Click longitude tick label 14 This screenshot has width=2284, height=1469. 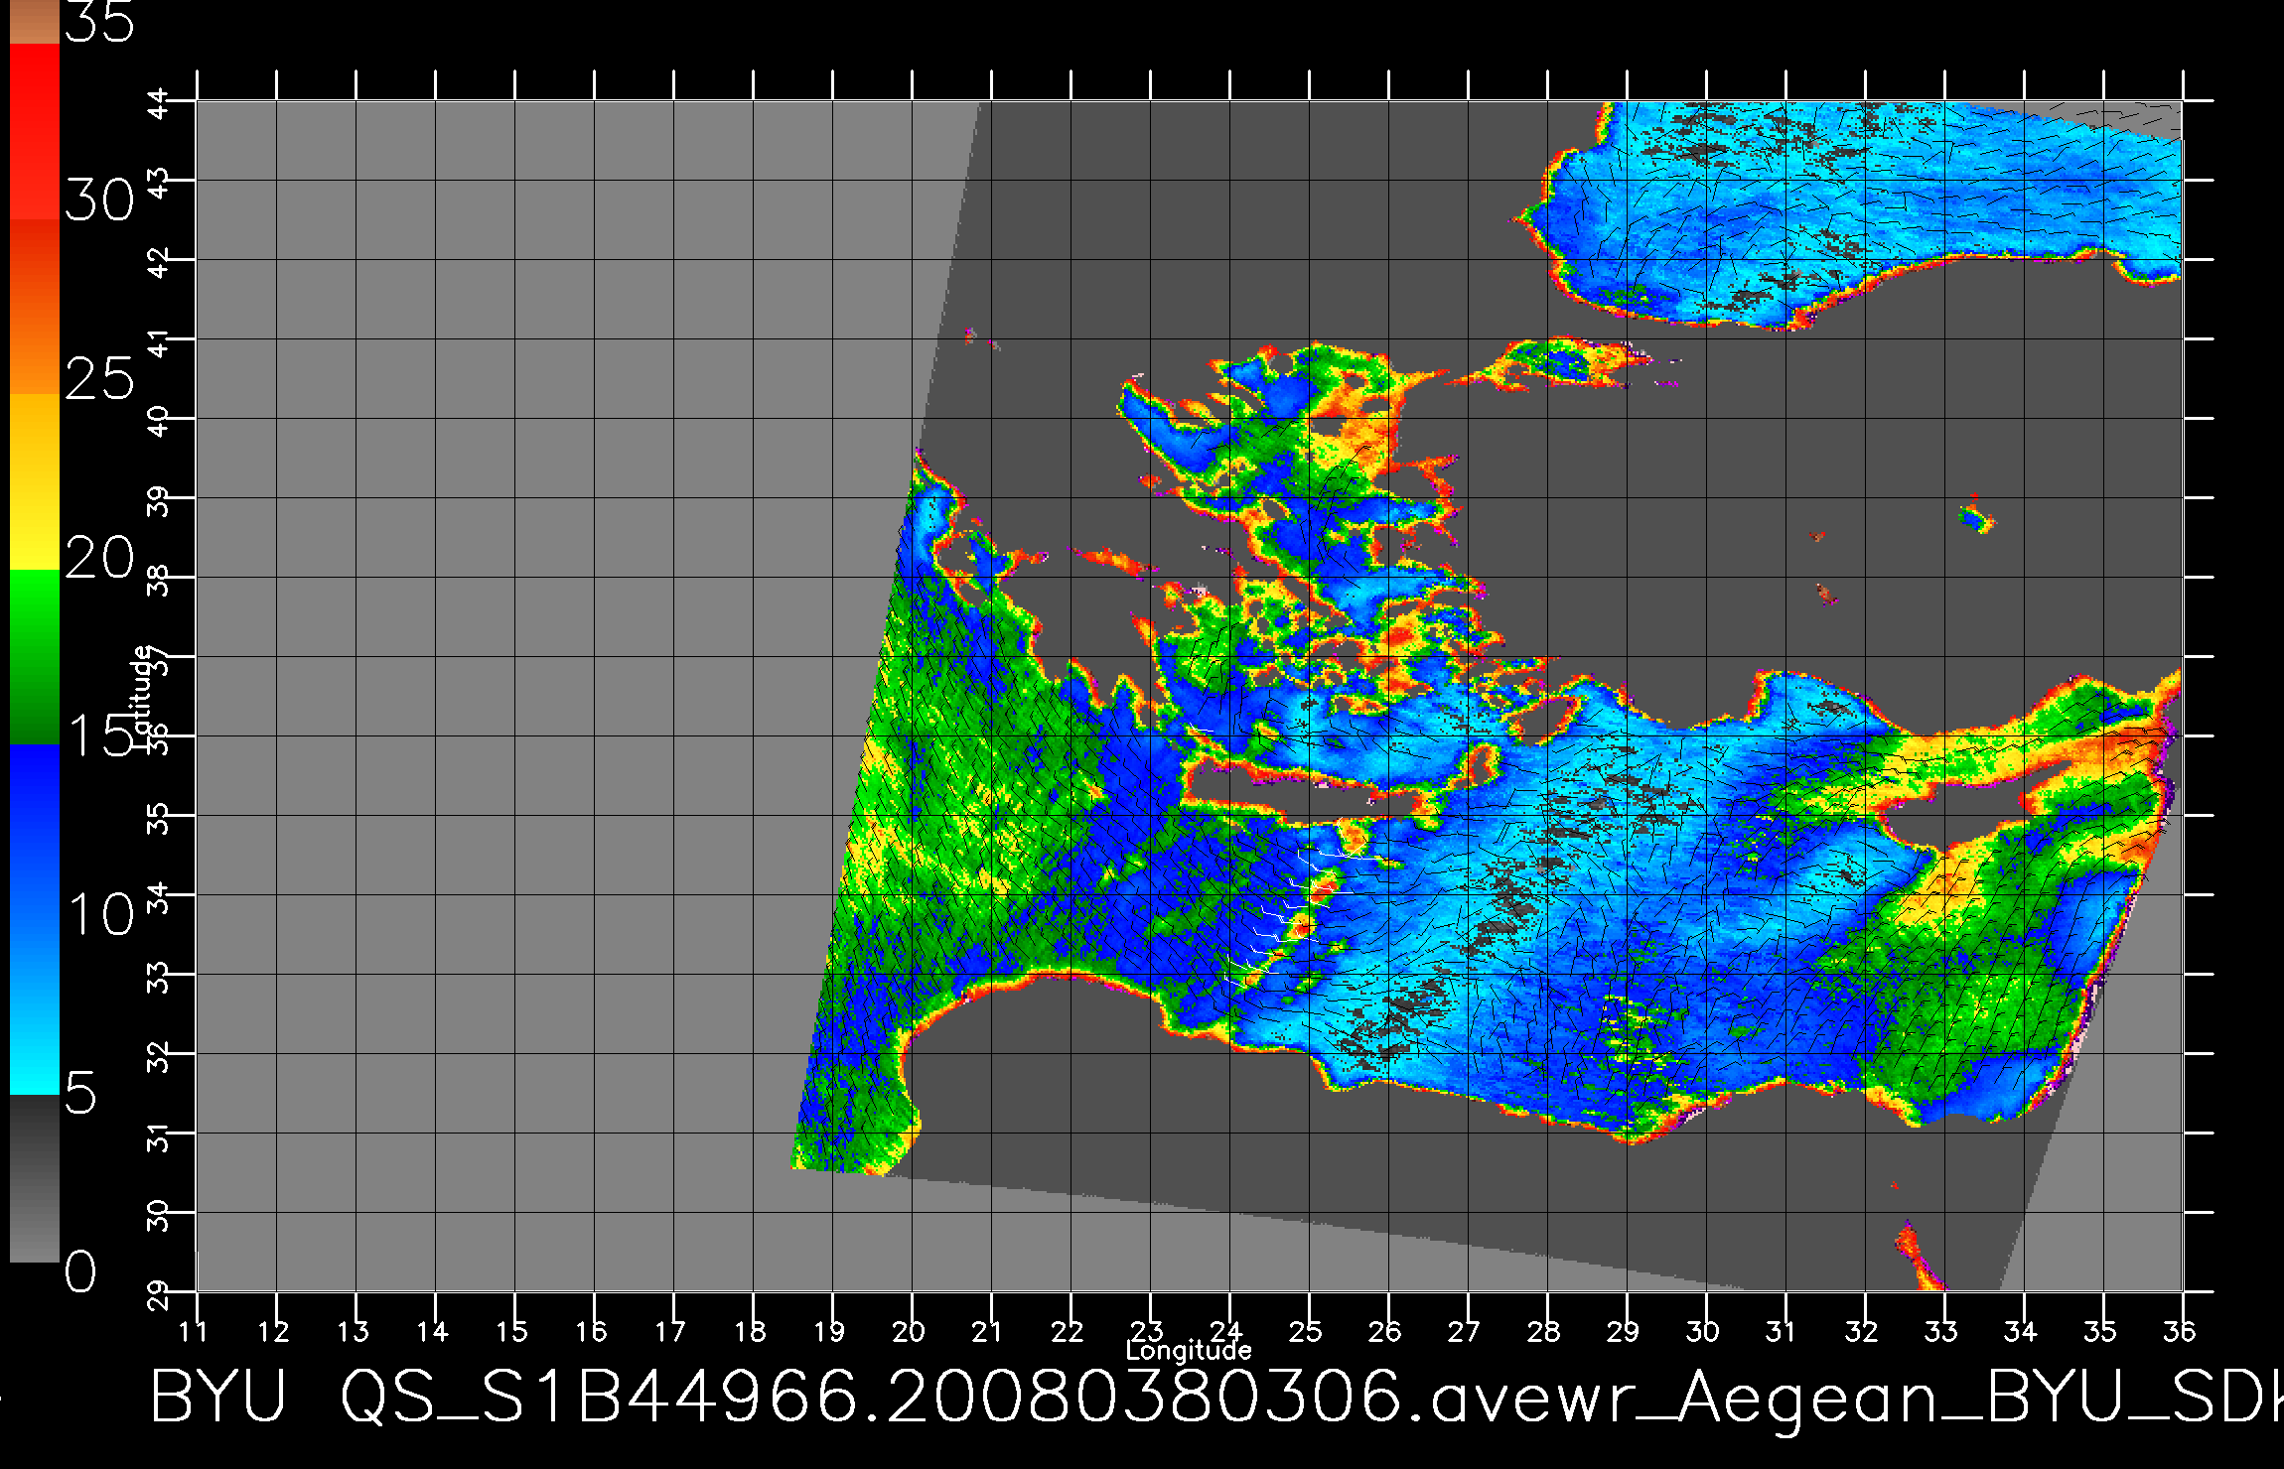point(432,1331)
